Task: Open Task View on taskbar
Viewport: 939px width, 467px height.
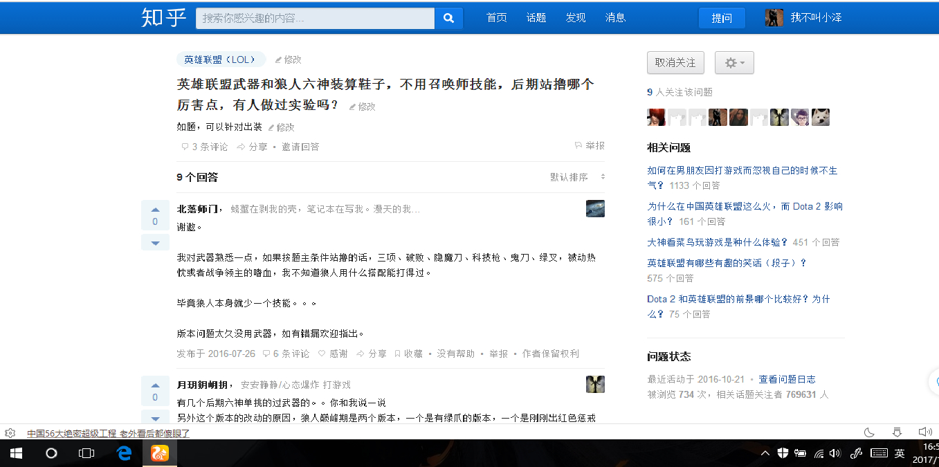Action: pyautogui.click(x=86, y=453)
